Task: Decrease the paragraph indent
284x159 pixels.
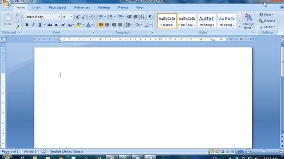Action: [129, 17]
